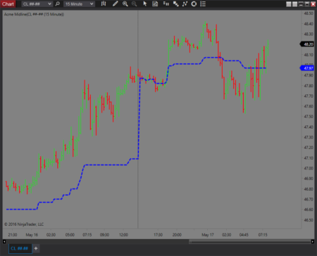Click the horizontal scrollbar thumb
Image resolution: width=317 pixels, height=256 pixels.
(x=250, y=241)
